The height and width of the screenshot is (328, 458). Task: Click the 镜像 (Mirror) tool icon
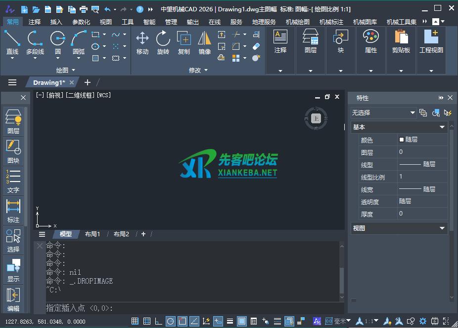204,42
